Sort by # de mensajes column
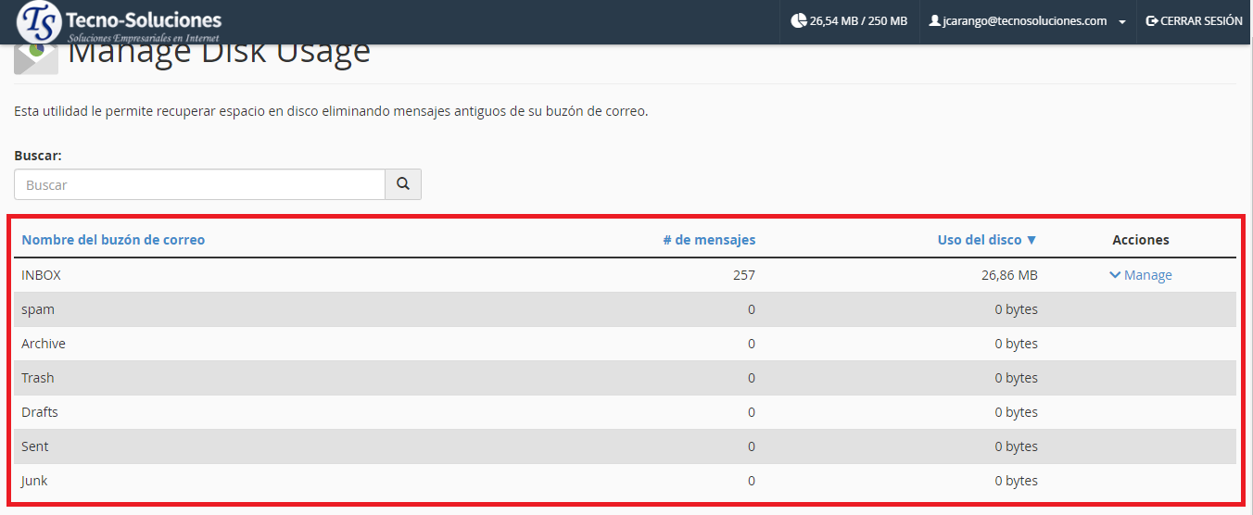Viewport: 1253px width, 515px height. pyautogui.click(x=709, y=240)
